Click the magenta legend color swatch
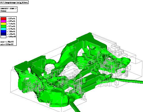This screenshot has height=112, width=143. point(3,21)
